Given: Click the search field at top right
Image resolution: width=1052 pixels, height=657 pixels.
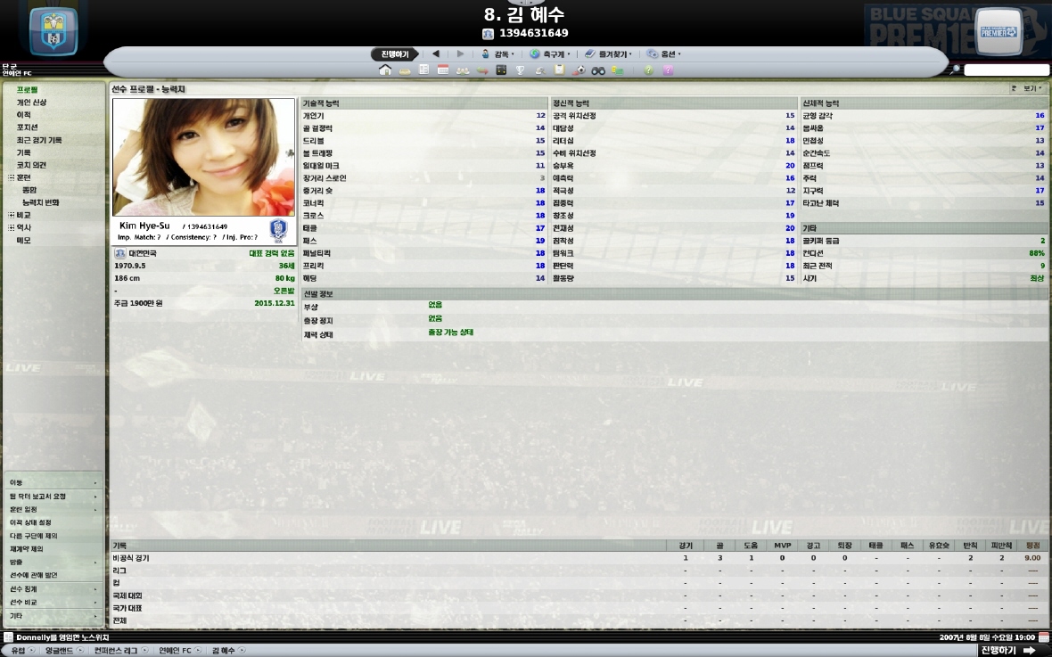Looking at the screenshot, I should click(1006, 70).
